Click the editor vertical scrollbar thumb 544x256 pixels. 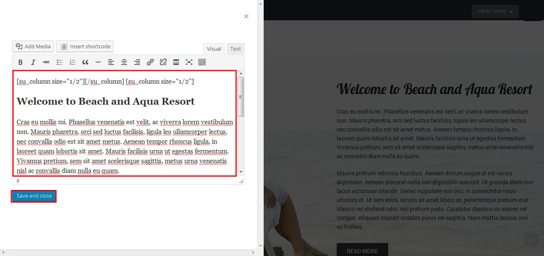241,97
